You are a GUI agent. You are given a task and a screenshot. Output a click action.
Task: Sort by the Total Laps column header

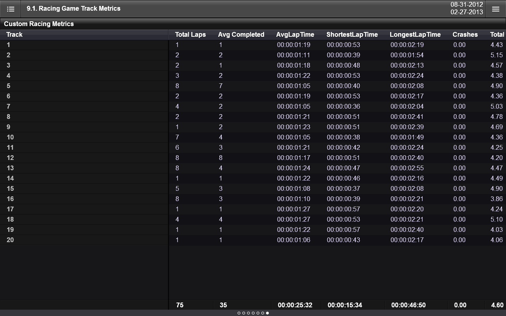pos(191,34)
